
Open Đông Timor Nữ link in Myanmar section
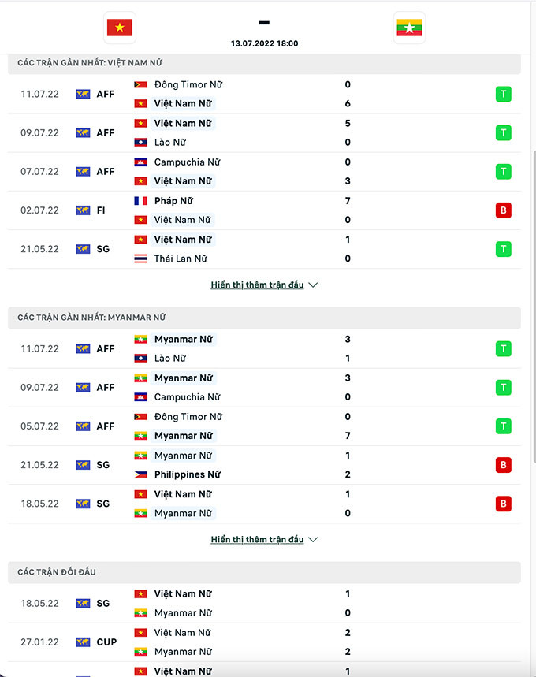pyautogui.click(x=188, y=417)
